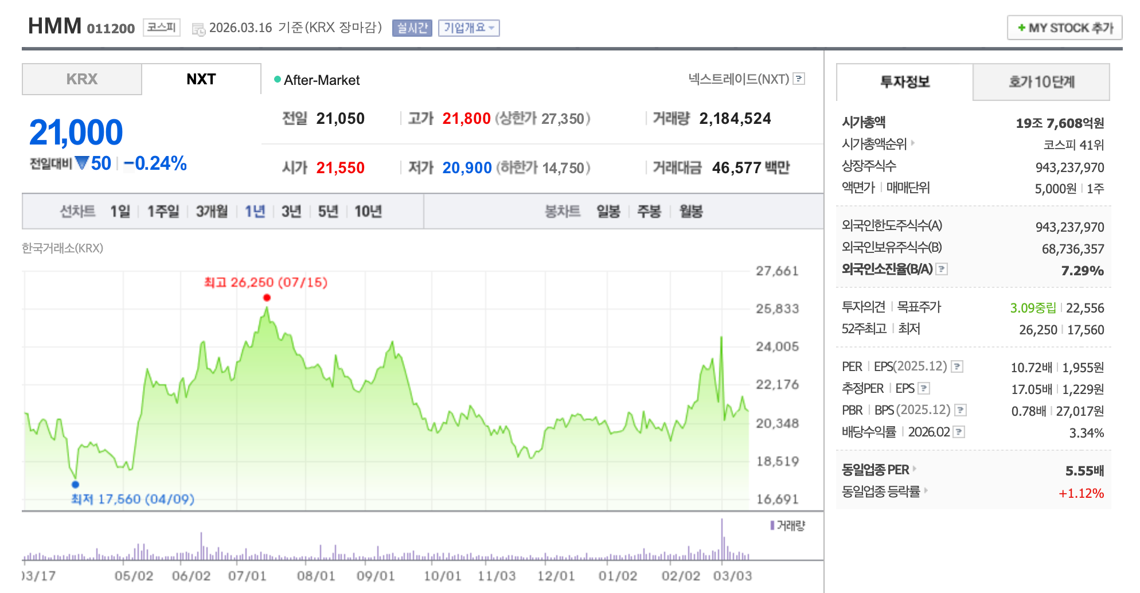Click the HMM stock name heading

[55, 26]
